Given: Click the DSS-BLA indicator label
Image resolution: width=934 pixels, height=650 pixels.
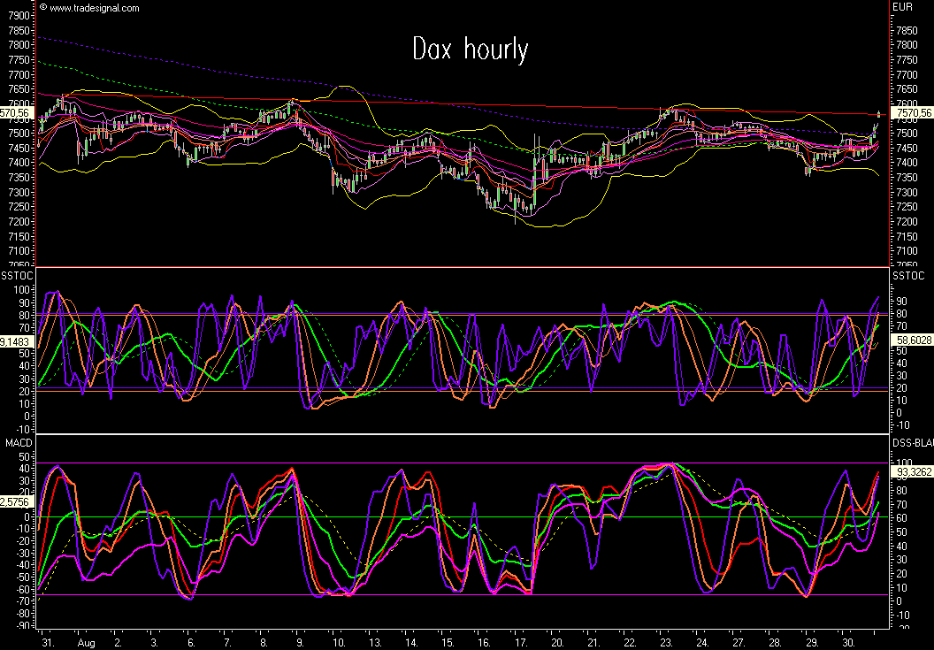Looking at the screenshot, I should point(911,442).
